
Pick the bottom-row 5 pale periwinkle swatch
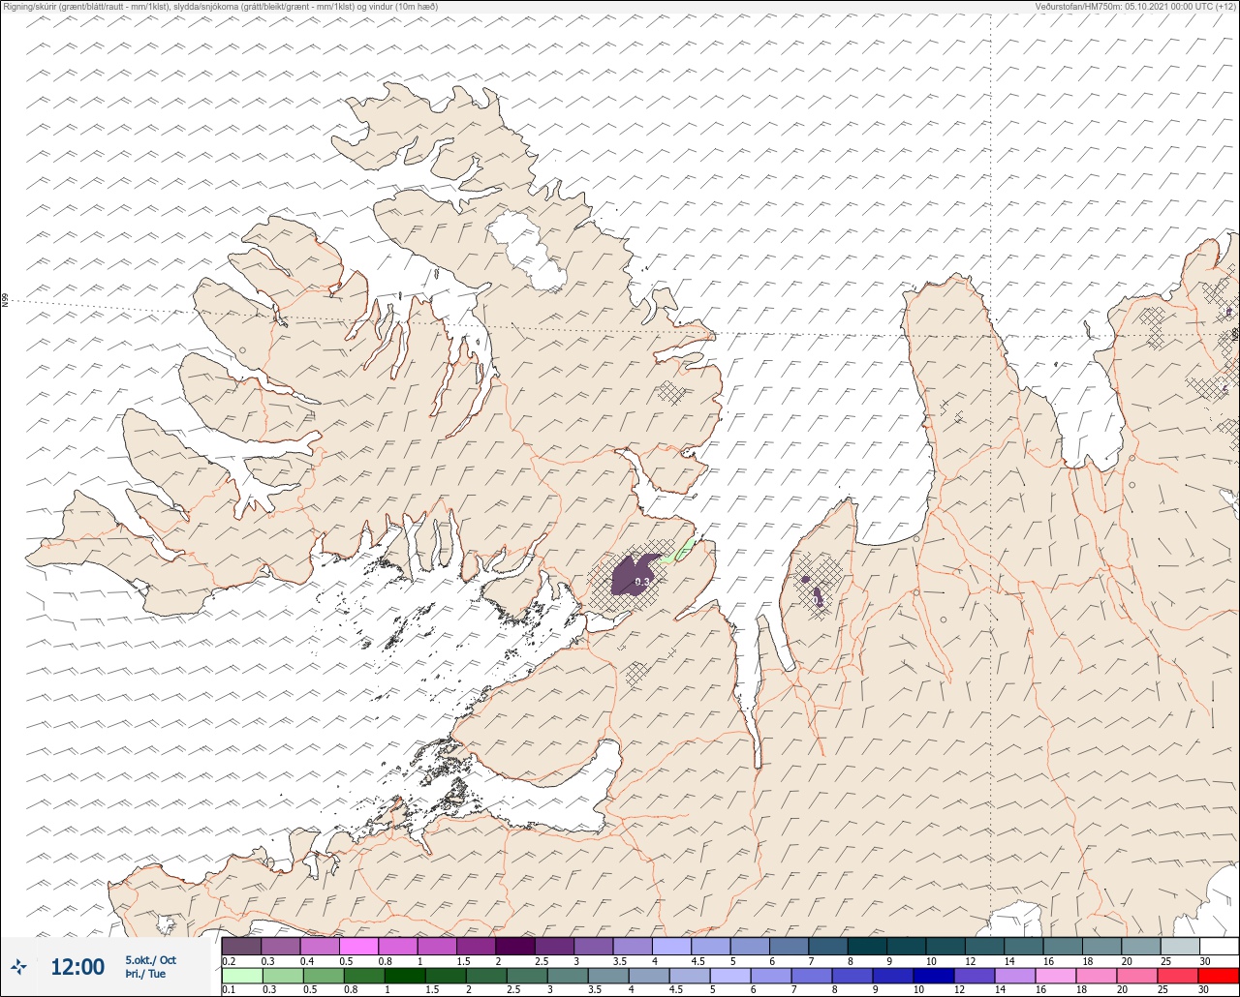click(x=730, y=976)
